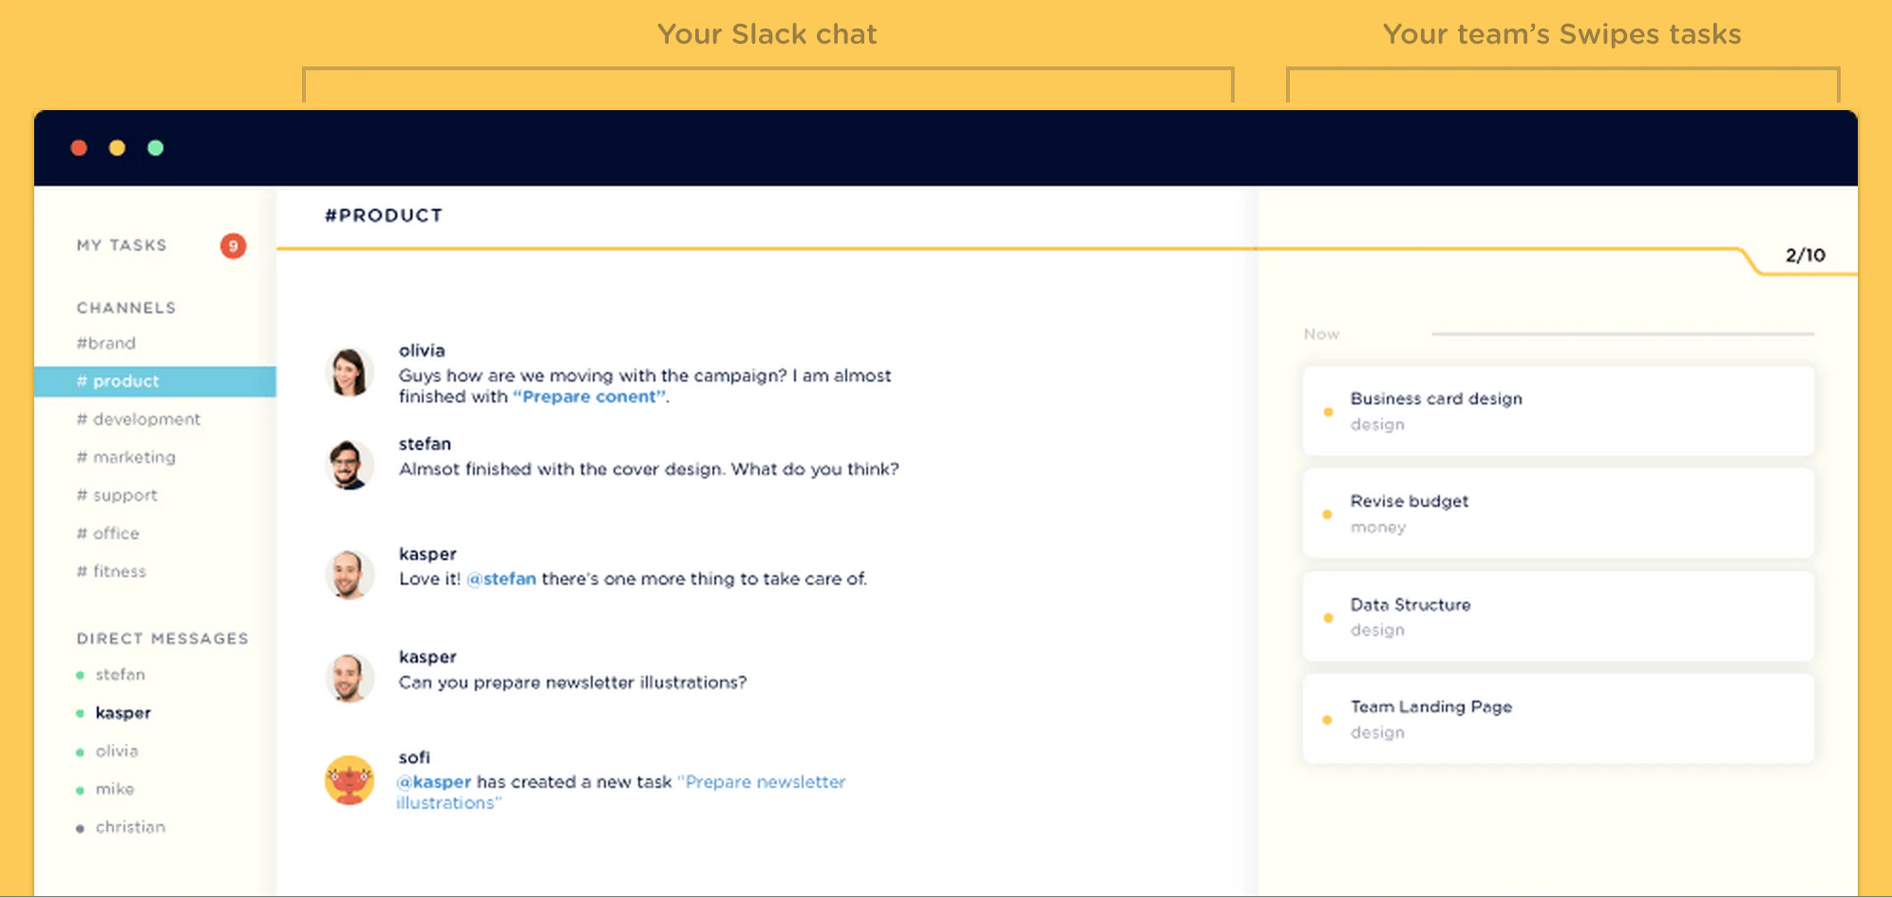1892x898 pixels.
Task: Close the window with red button
Action: click(79, 148)
